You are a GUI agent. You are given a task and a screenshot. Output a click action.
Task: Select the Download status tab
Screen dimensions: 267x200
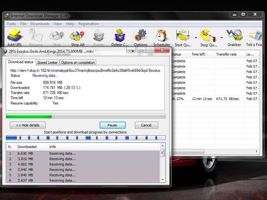pos(21,62)
